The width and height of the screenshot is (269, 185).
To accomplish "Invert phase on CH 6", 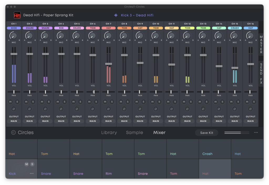I will (x=93, y=109).
